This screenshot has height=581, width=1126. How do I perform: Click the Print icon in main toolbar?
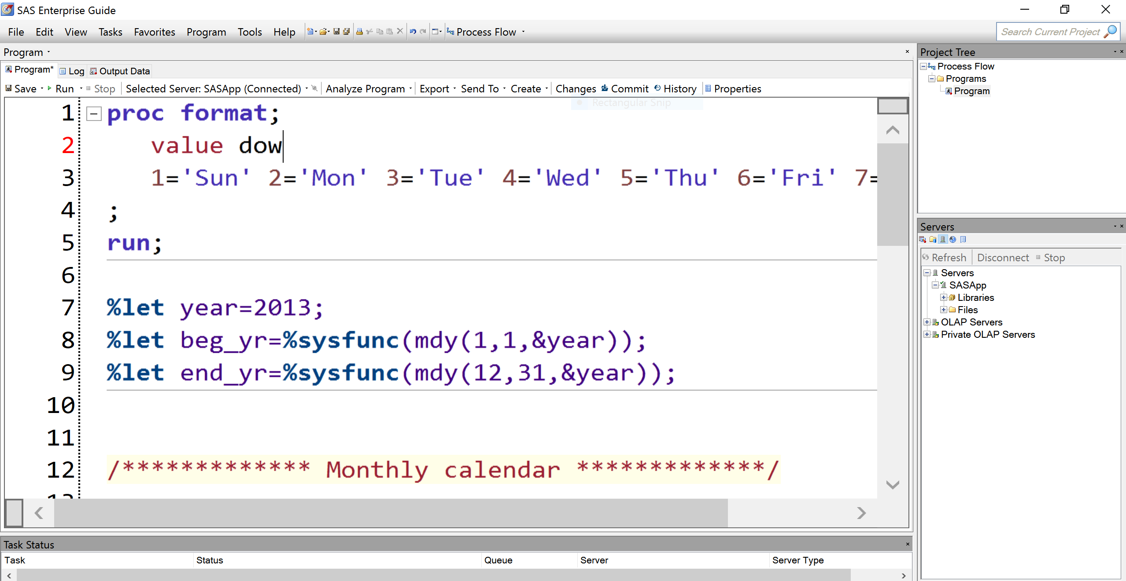point(359,32)
